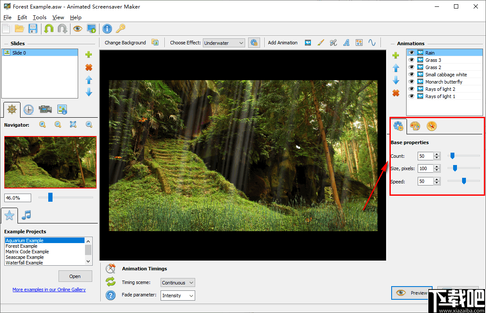486x313 pixels.
Task: Open the Choose Effect dropdown
Action: pyautogui.click(x=224, y=43)
